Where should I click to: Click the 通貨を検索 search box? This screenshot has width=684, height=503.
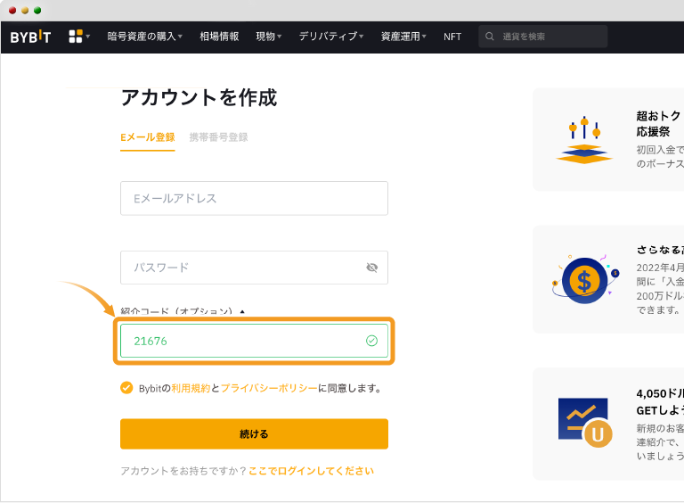(543, 37)
